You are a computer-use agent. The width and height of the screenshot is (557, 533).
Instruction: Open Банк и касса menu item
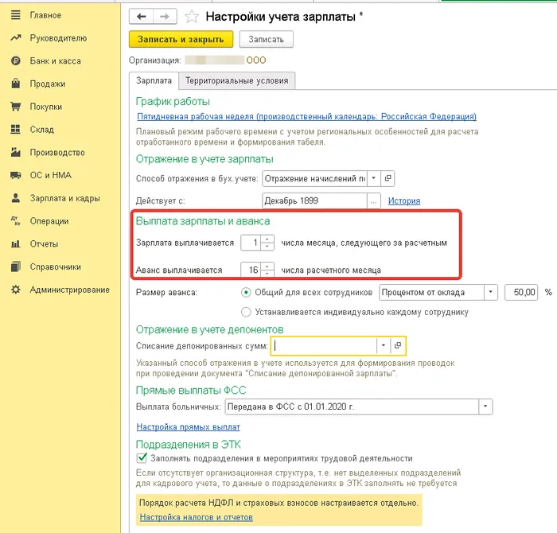(x=56, y=61)
